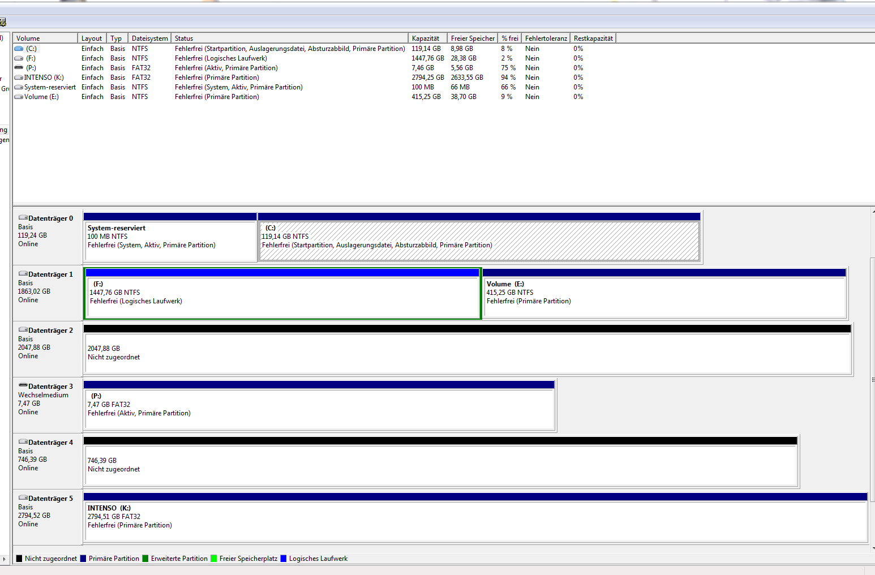The image size is (875, 575).
Task: Click the Typ column header
Action: point(117,38)
